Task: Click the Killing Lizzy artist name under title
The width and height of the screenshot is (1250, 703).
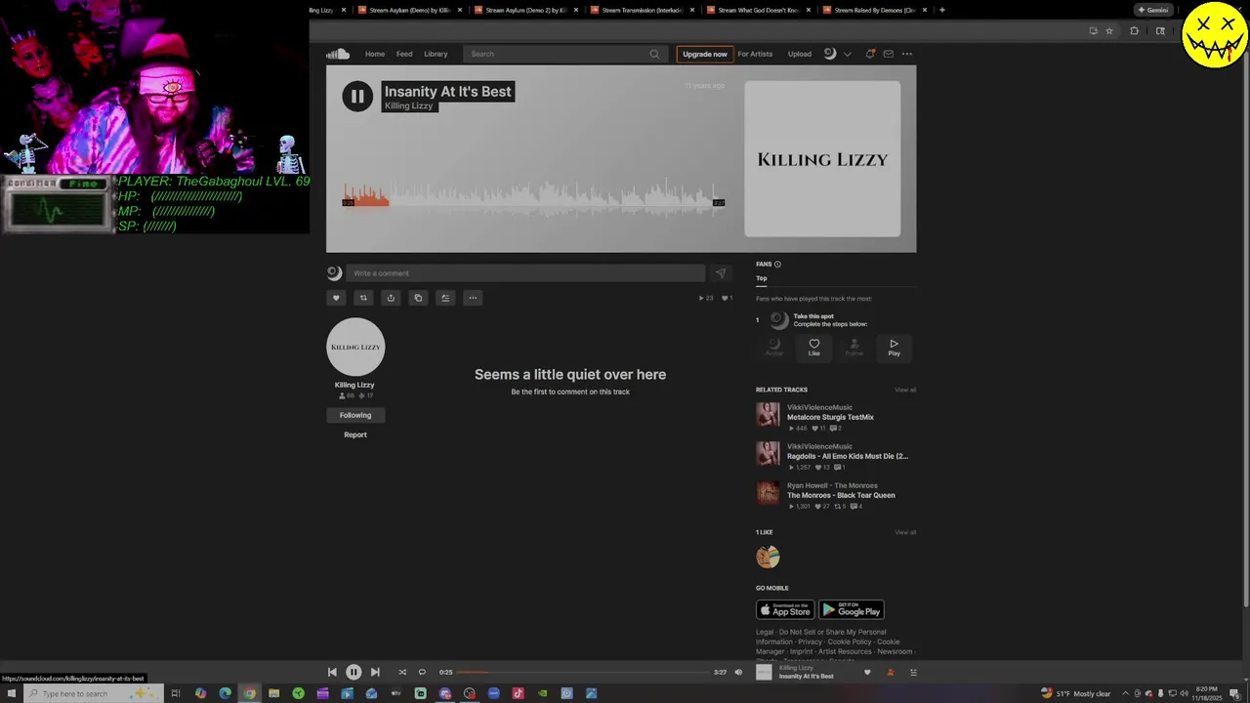Action: 408,105
